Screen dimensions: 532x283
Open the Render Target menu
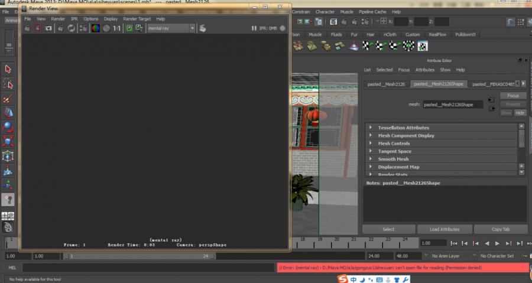[137, 19]
